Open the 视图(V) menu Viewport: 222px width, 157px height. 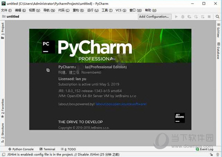point(34,10)
